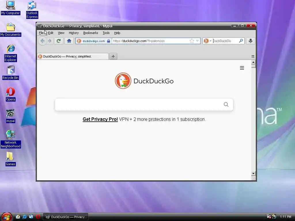The height and width of the screenshot is (221, 295).
Task: Select the Outlook Express desktop icon
Action: point(32,9)
